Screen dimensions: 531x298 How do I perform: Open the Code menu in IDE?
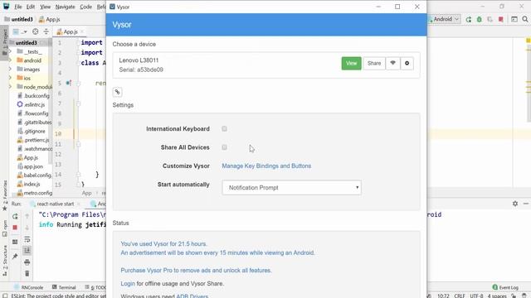(85, 7)
